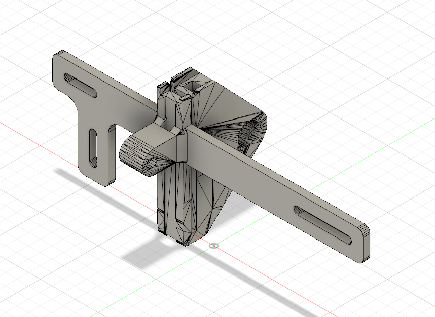The width and height of the screenshot is (435, 317).
Task: Select the vertical slot in left bracket
Action: click(x=93, y=148)
